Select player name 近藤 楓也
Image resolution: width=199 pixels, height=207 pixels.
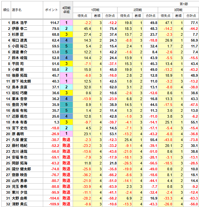pos(19,116)
